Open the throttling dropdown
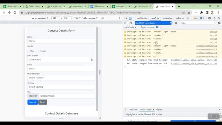 pyautogui.click(x=90, y=18)
